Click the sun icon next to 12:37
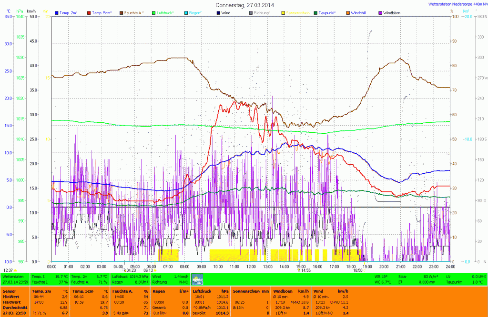The image size is (488, 317). tap(16, 270)
